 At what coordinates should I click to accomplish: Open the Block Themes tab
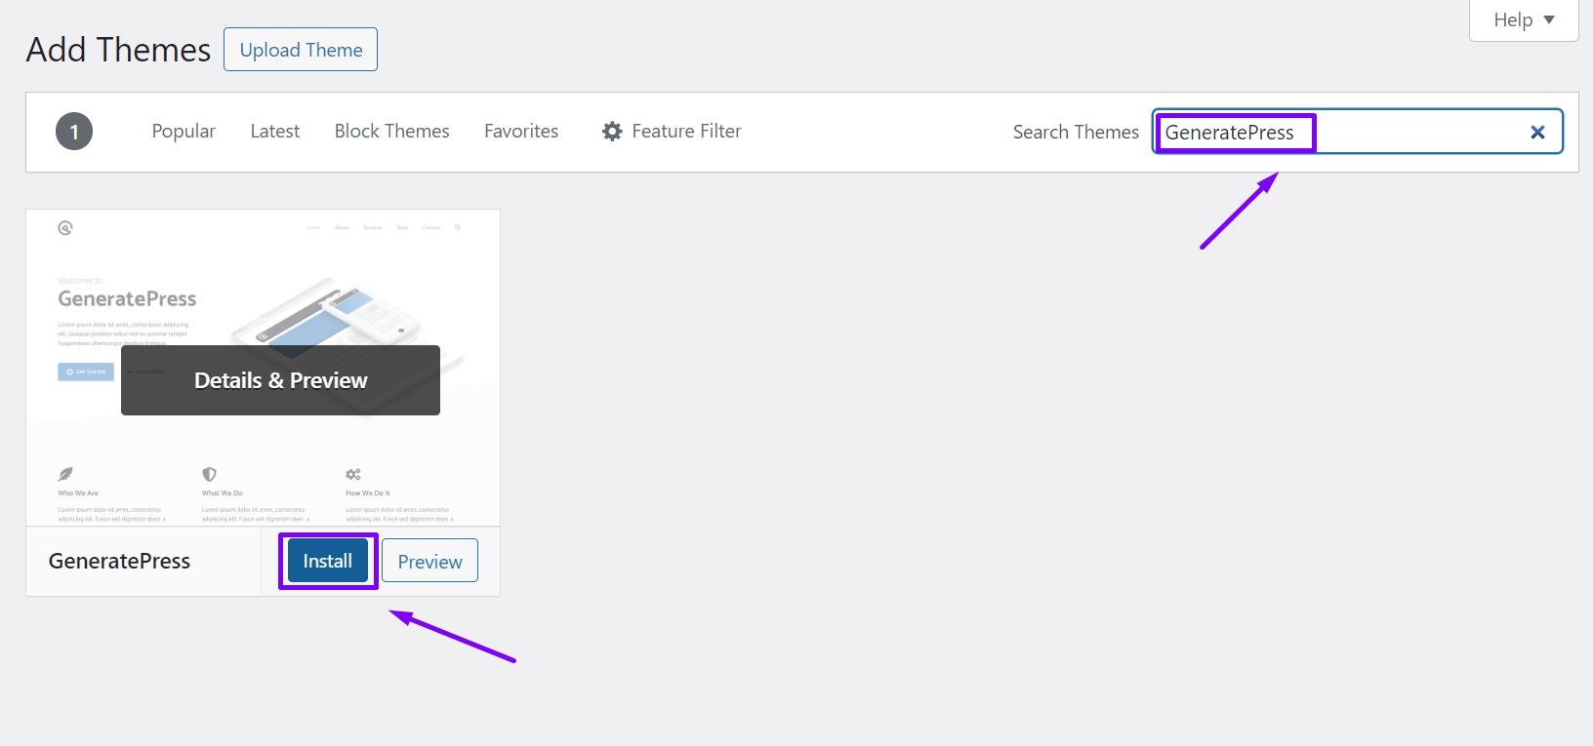(392, 131)
